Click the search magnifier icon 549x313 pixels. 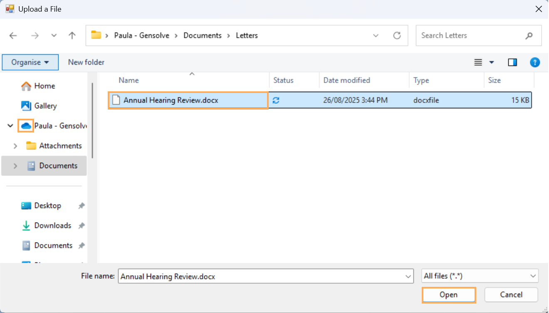coord(529,36)
